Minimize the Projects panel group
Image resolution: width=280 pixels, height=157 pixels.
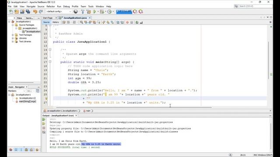tap(38, 18)
